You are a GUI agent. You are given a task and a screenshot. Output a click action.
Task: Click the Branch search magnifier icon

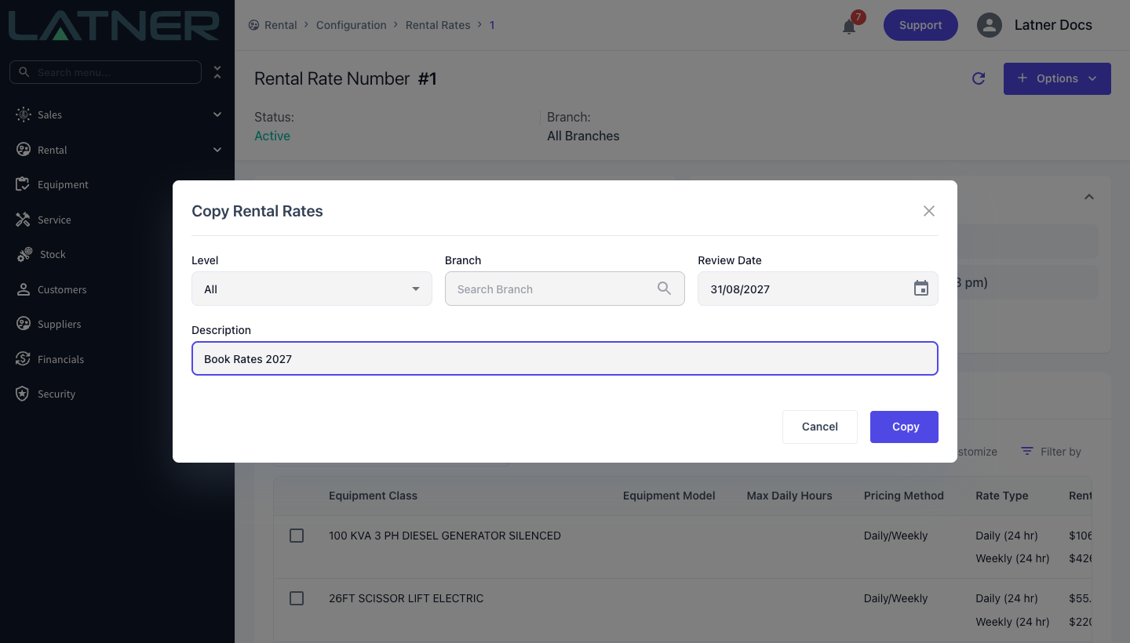pos(665,289)
